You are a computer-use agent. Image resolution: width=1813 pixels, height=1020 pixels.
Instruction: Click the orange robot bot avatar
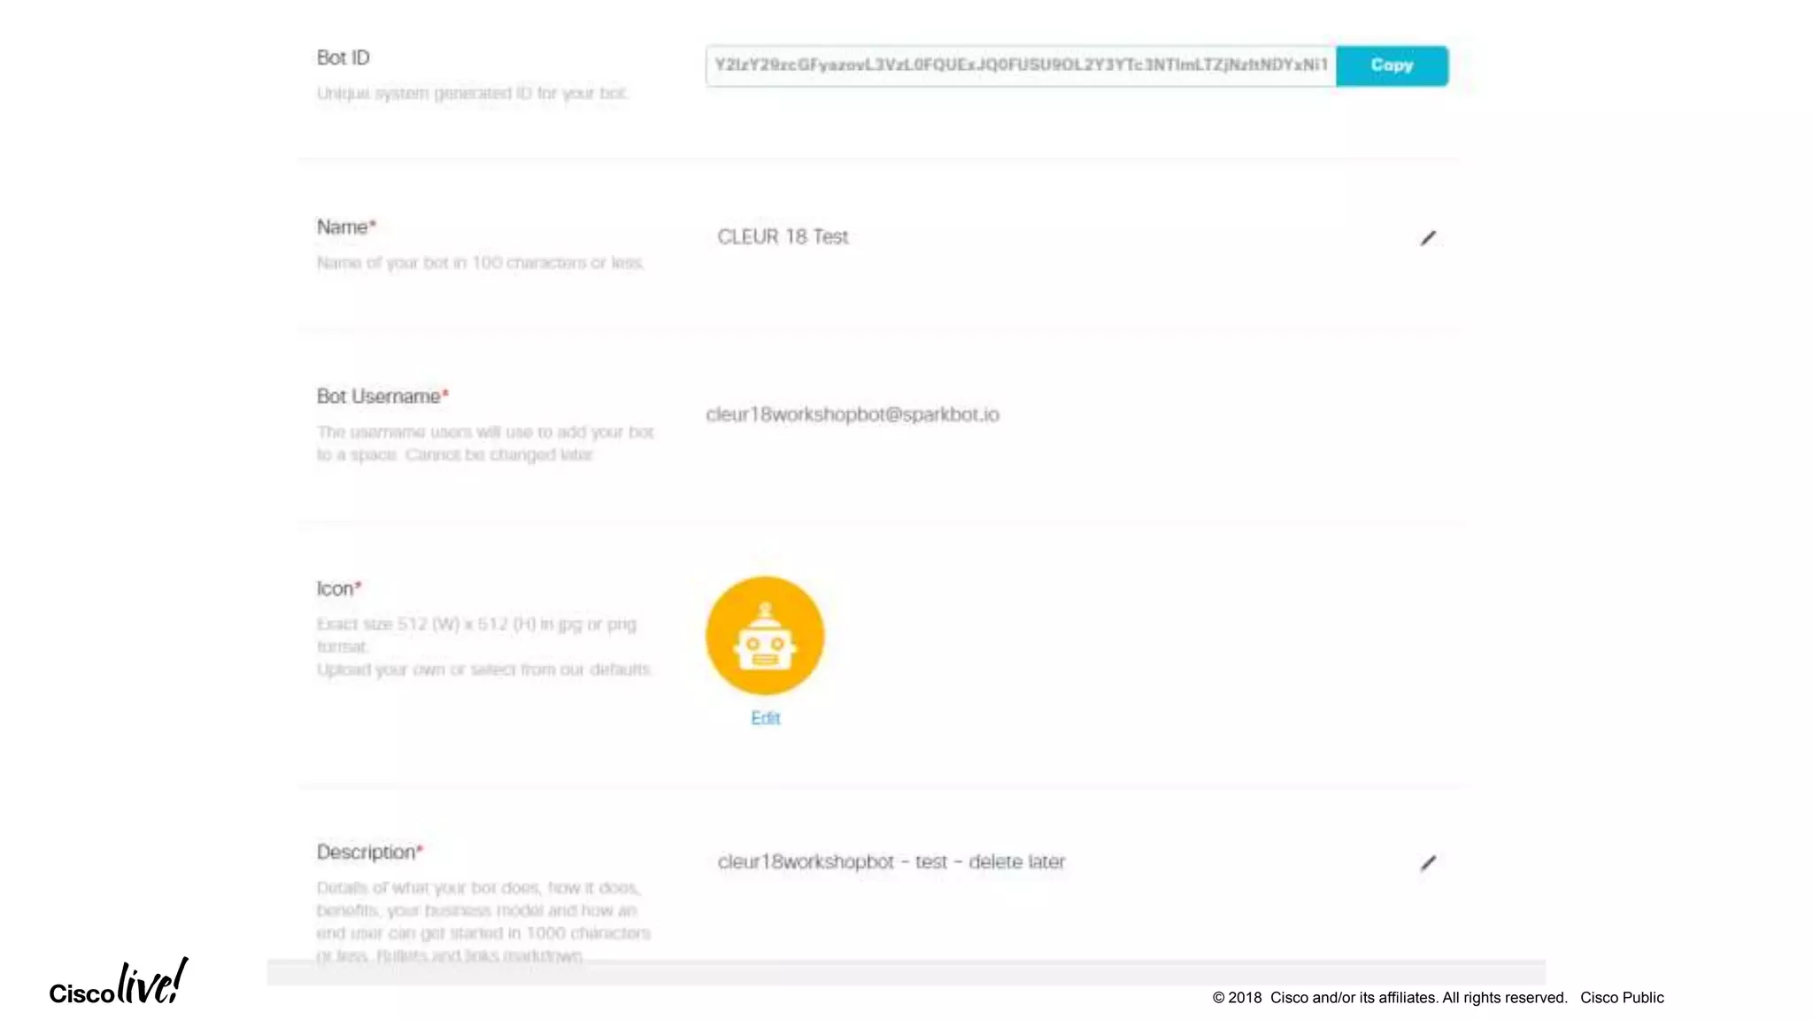(x=765, y=636)
